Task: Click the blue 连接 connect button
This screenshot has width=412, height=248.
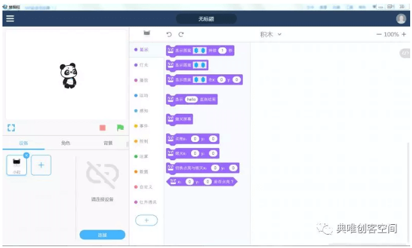Action: click(102, 235)
